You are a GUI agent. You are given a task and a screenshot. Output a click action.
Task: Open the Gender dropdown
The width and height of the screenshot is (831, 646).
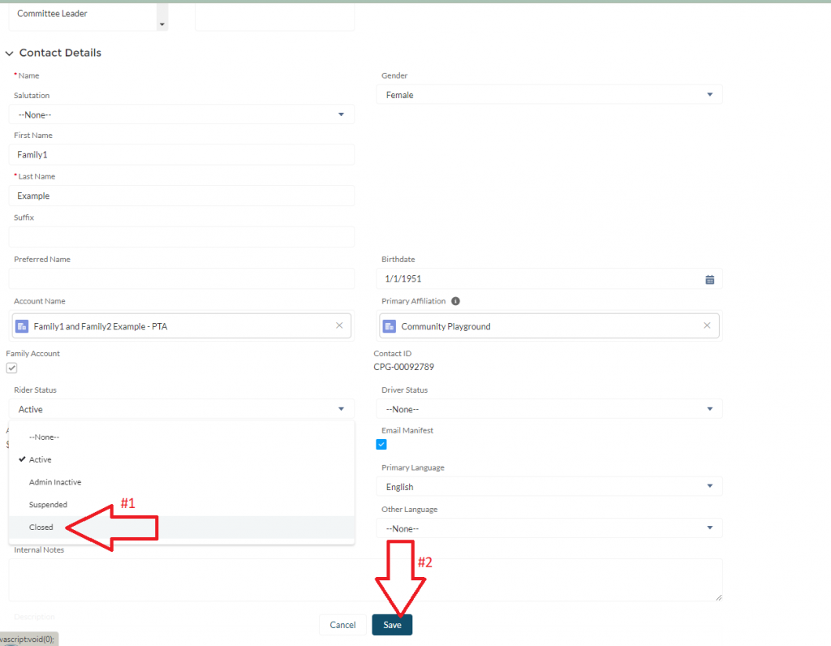pos(549,95)
